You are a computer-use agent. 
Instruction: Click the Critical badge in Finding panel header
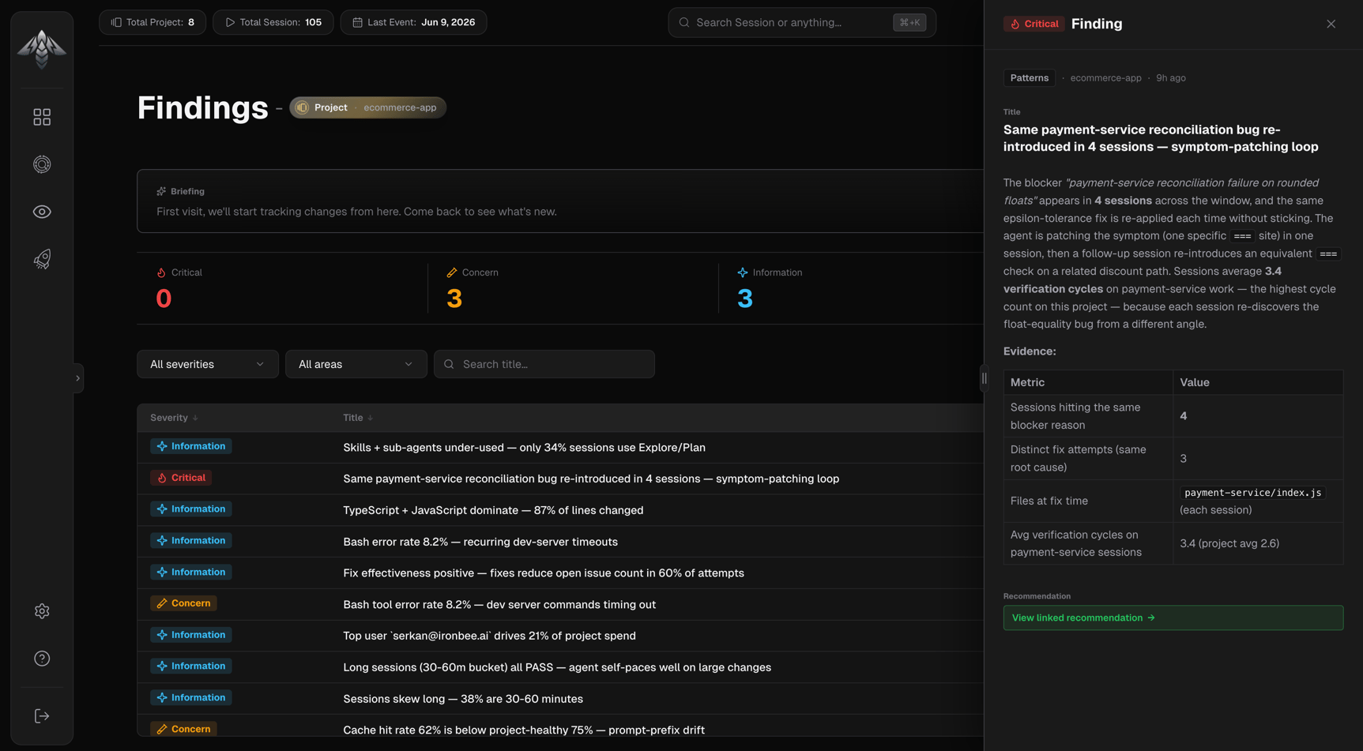[1034, 24]
